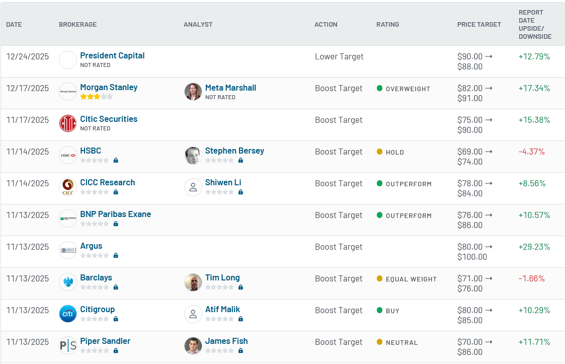Click the Argus brokerage logo
The image size is (565, 364).
(x=68, y=250)
